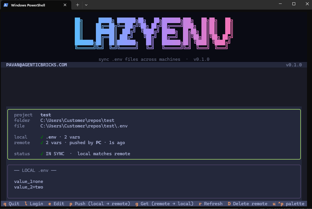Maximize the terminal window
Image resolution: width=312 pixels, height=209 pixels.
point(294,4)
